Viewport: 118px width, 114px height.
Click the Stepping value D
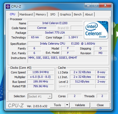[x=101, y=48]
